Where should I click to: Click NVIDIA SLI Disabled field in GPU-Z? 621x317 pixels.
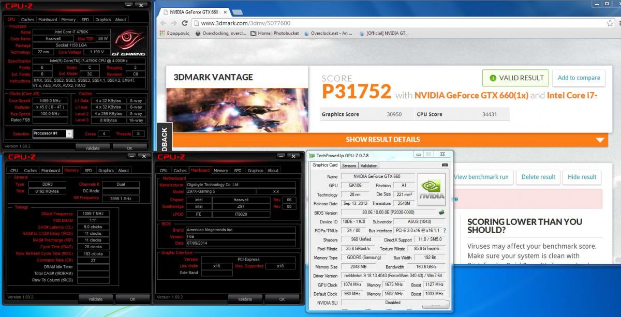pyautogui.click(x=393, y=303)
